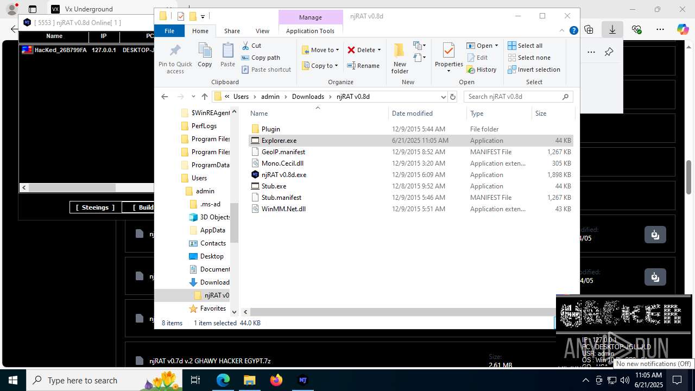The image size is (695, 391).
Task: Open Firefox from the taskbar
Action: click(x=276, y=380)
